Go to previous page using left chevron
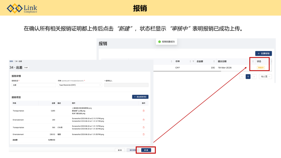 pyautogui.click(x=242, y=77)
